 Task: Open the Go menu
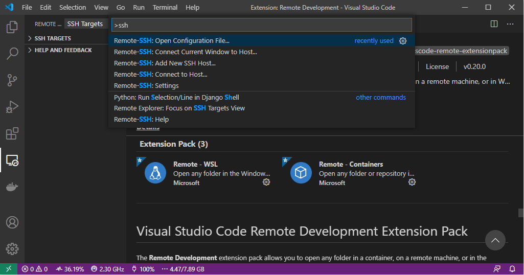coord(121,7)
